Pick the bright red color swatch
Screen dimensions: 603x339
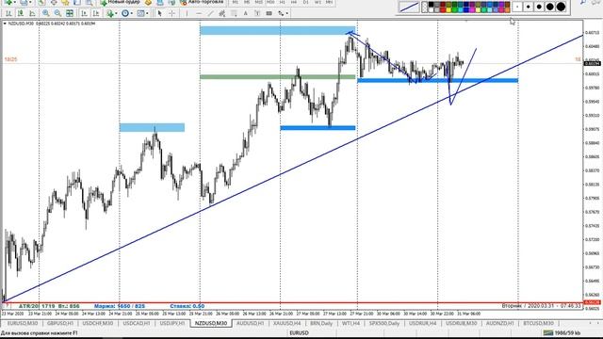(x=443, y=10)
